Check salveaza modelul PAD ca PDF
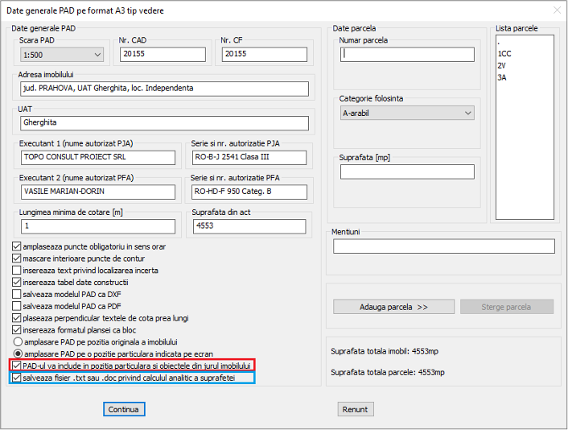This screenshot has height=430, width=568. pyautogui.click(x=17, y=306)
